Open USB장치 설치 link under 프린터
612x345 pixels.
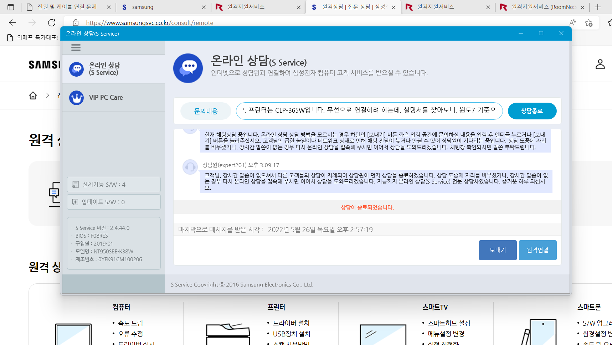point(292,334)
